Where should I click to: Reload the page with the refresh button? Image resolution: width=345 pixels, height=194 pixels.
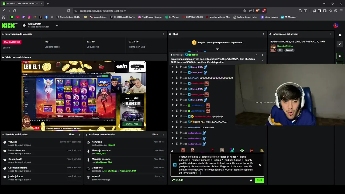pos(15,11)
